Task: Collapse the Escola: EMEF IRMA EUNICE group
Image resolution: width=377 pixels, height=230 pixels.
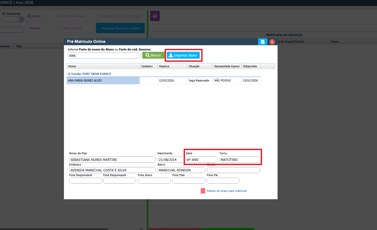Action: pyautogui.click(x=69, y=74)
